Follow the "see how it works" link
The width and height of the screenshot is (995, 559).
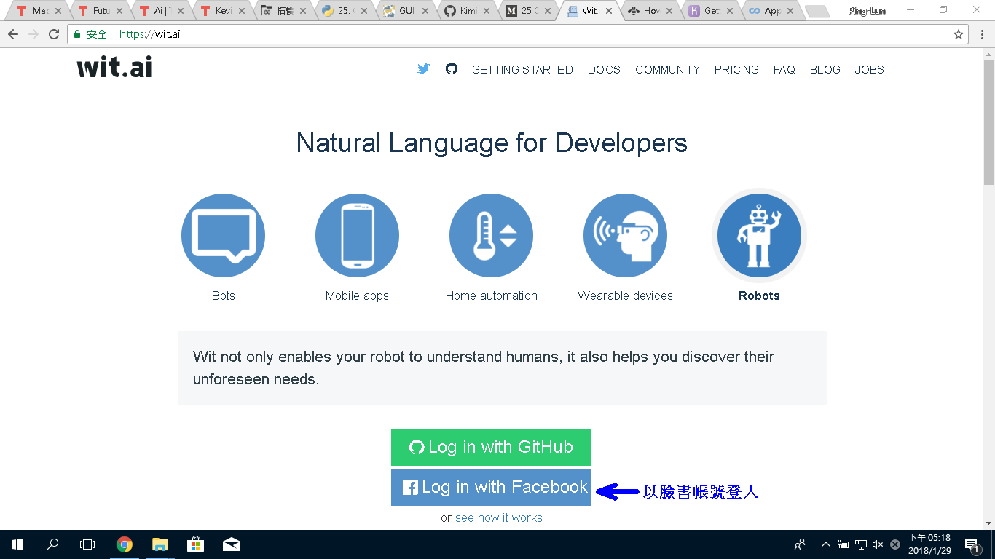(499, 518)
